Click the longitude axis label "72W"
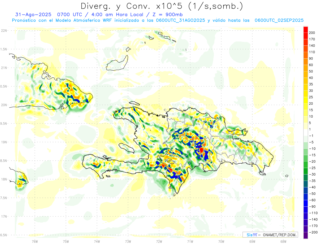318x245 pixels. 159,241
